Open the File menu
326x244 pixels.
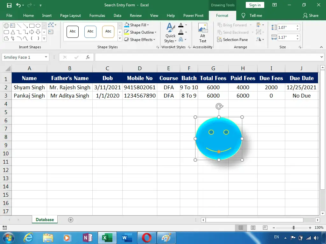[9, 16]
